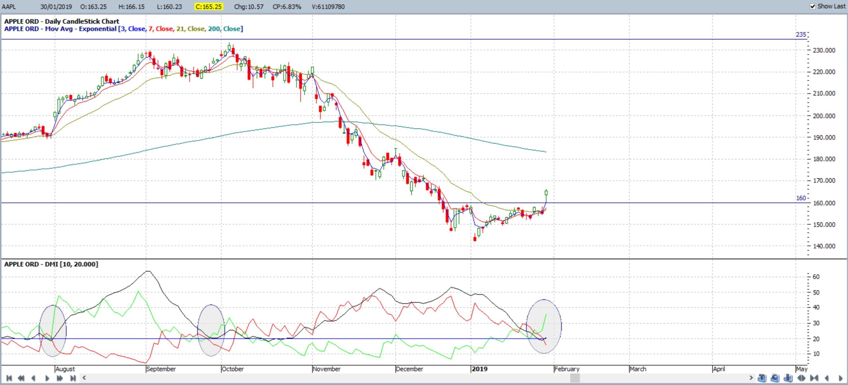Screen dimensions: 848x385
Task: Click the April label on time axis
Action: click(x=719, y=369)
